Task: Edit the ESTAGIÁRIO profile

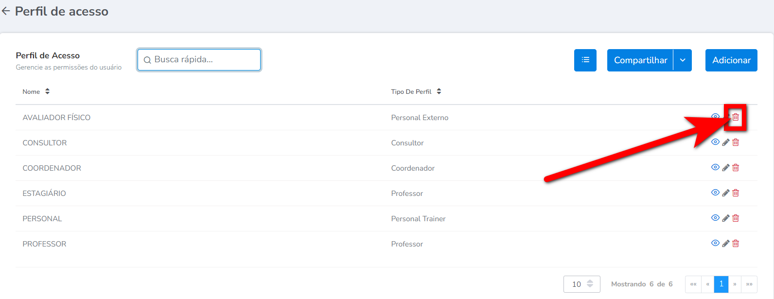Action: [725, 193]
